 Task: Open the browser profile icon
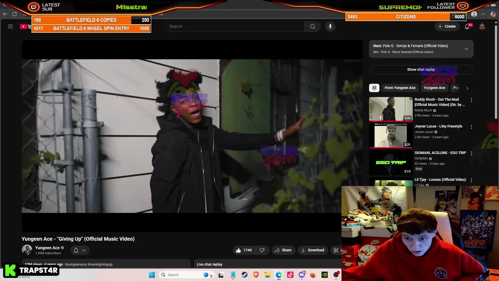tap(474, 14)
